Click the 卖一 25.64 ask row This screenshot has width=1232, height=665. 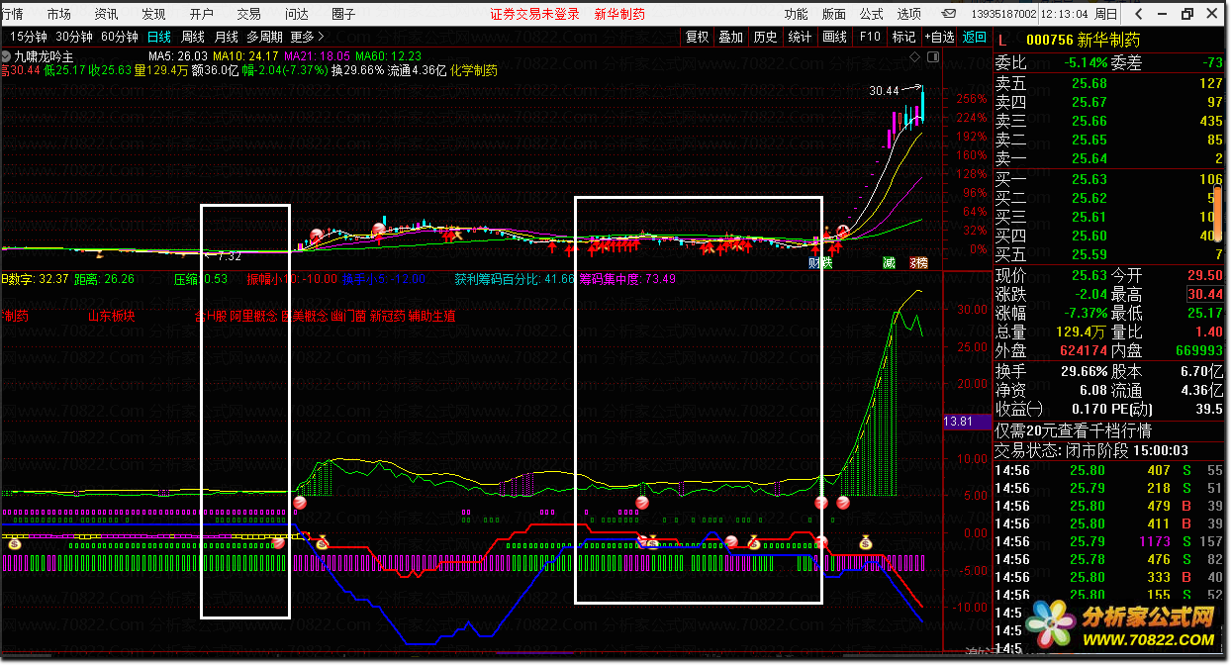tap(1109, 158)
